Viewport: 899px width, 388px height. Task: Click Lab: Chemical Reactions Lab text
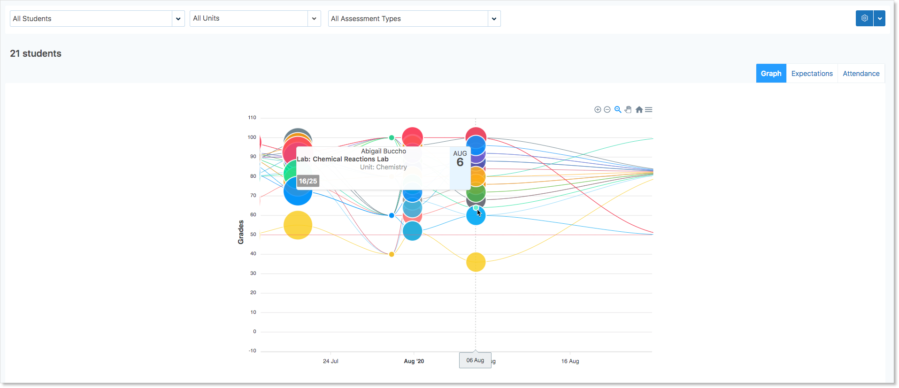343,159
